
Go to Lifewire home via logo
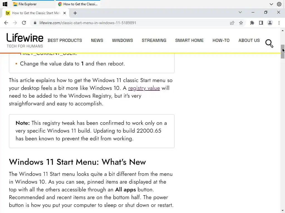pyautogui.click(x=25, y=40)
